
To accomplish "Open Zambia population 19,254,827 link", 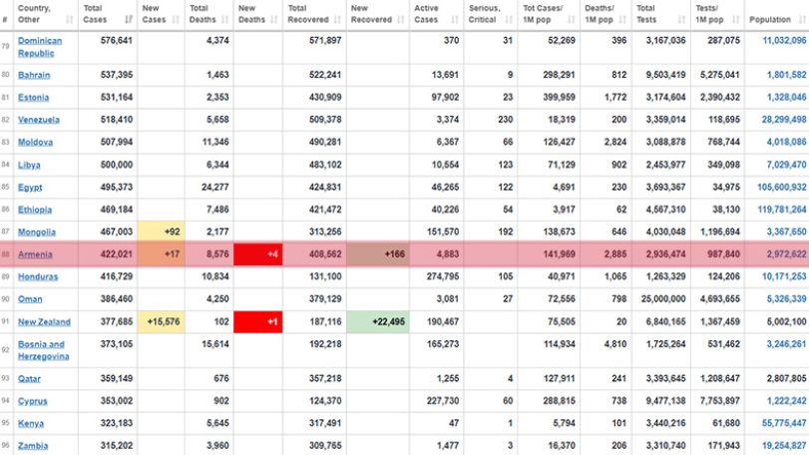I will 784,446.
